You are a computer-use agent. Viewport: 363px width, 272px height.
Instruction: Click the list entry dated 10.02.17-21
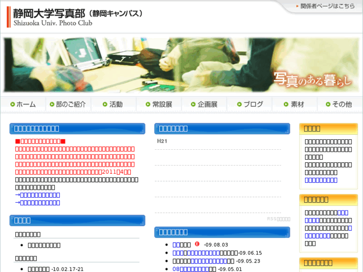(x=55, y=269)
